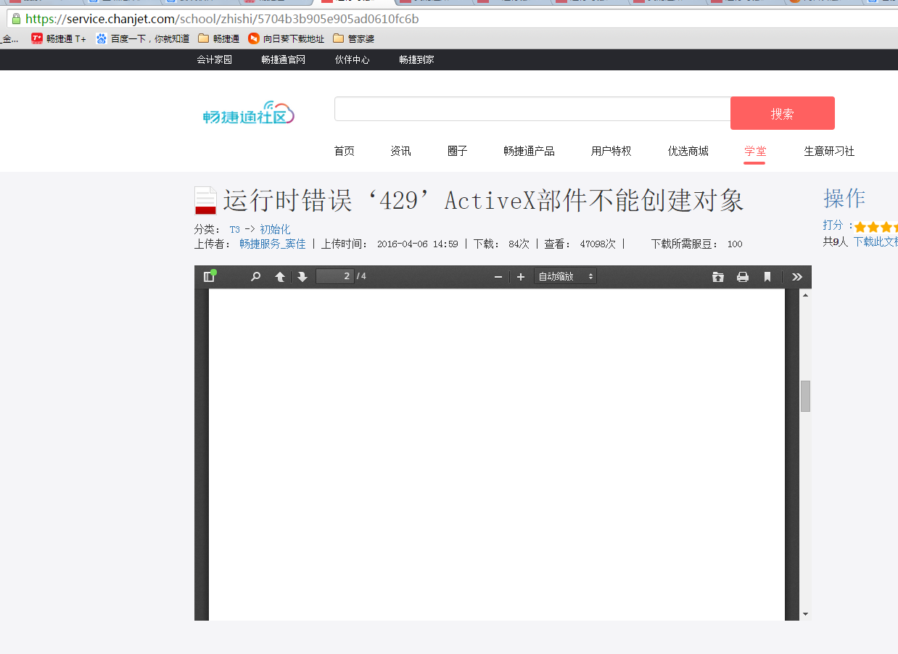Click the first rating star
Image resolution: width=898 pixels, height=654 pixels.
[x=861, y=226]
